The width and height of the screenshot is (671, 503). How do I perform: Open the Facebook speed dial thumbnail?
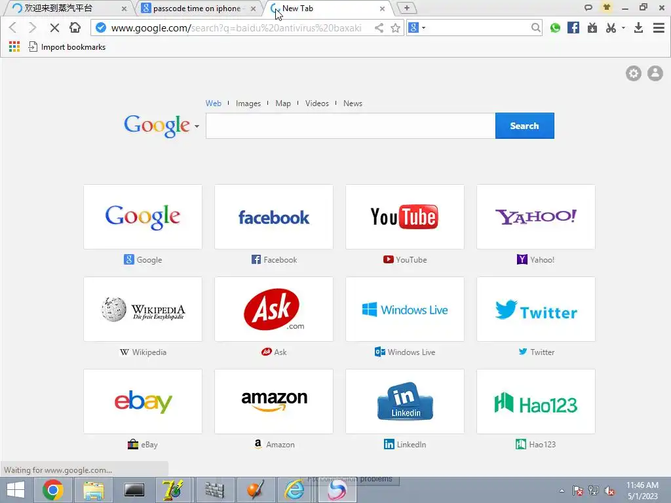pyautogui.click(x=274, y=217)
